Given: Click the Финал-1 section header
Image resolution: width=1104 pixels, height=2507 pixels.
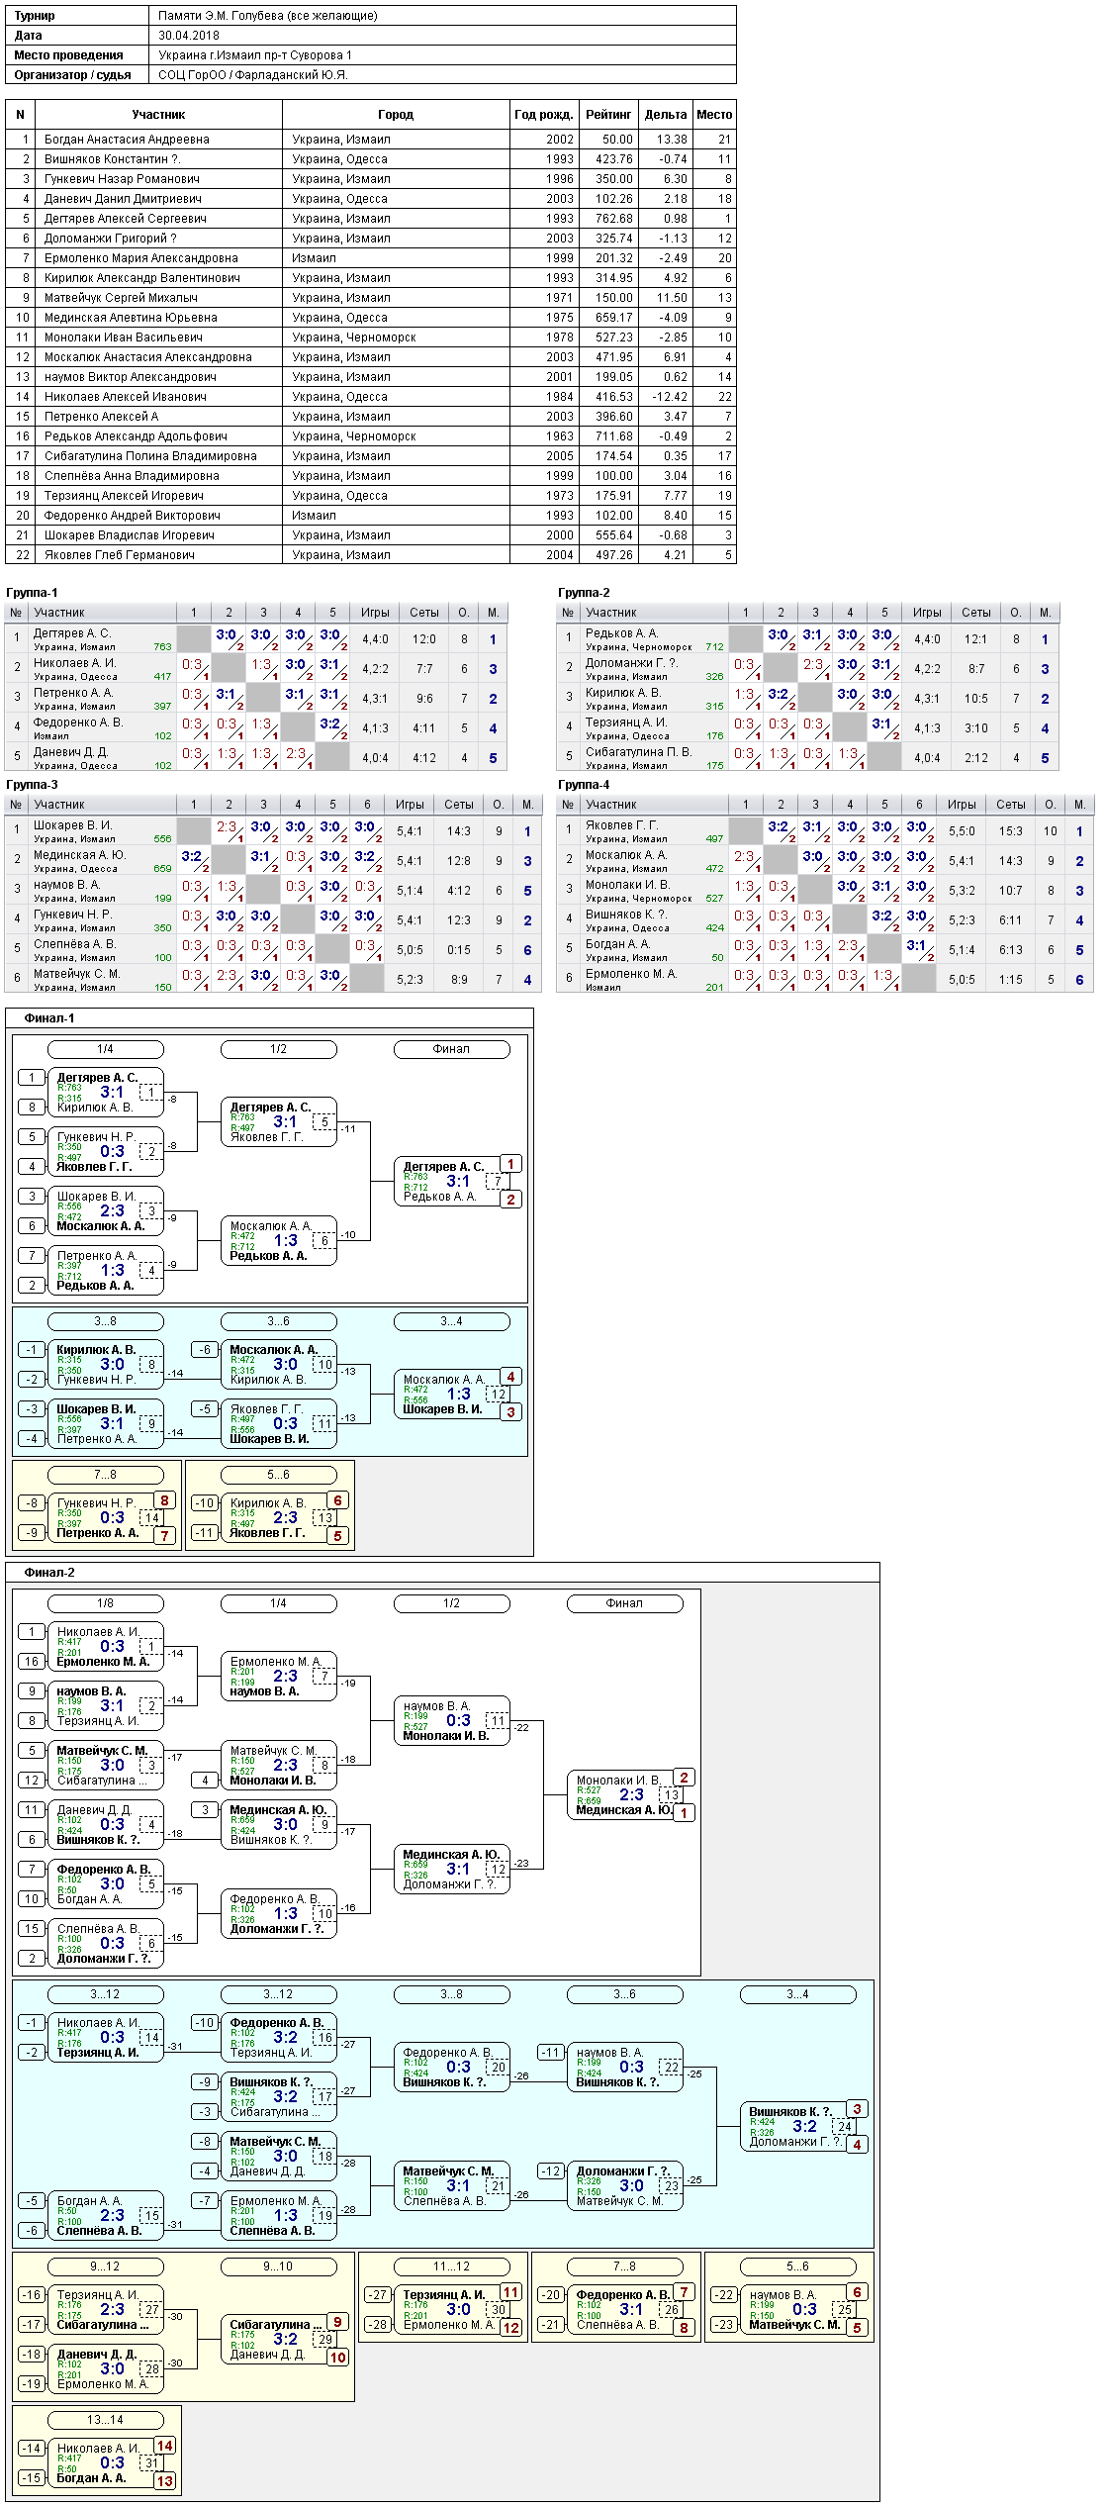Looking at the screenshot, I should coord(48,1018).
